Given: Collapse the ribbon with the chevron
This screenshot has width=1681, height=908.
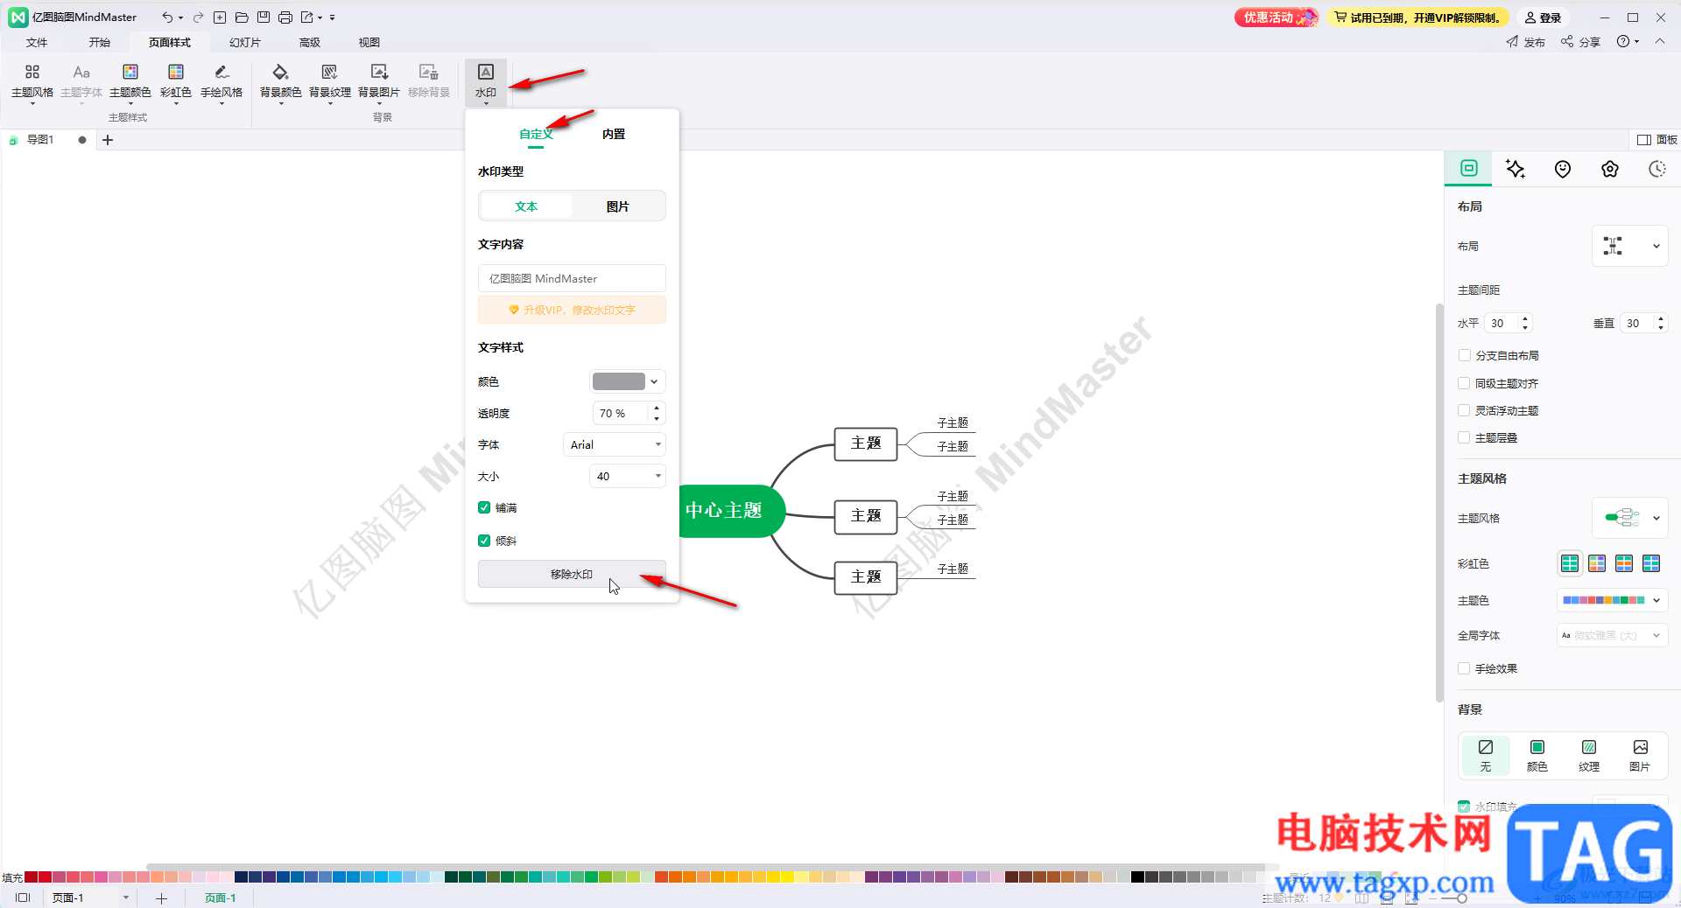Looking at the screenshot, I should point(1660,41).
